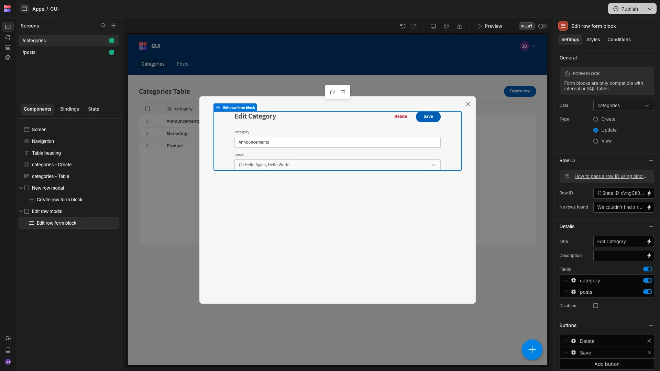Click the Add button option
The height and width of the screenshot is (371, 660).
(607, 364)
